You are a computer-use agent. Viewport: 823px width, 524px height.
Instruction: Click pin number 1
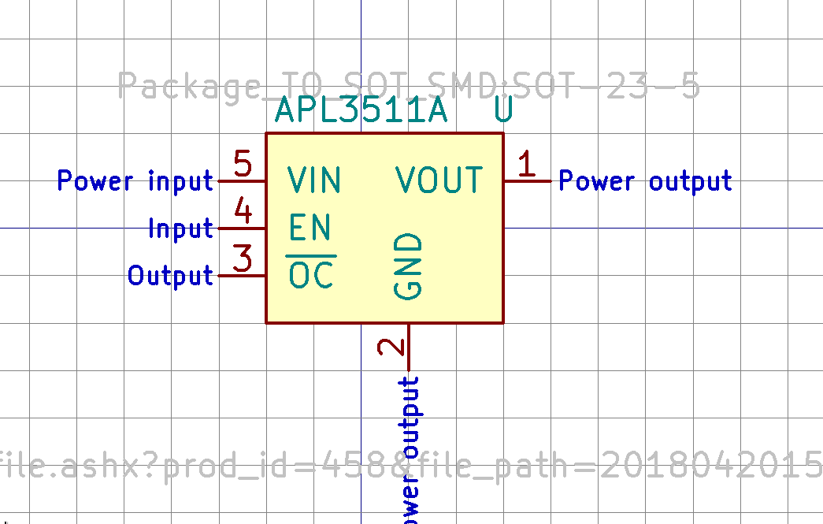(x=526, y=165)
